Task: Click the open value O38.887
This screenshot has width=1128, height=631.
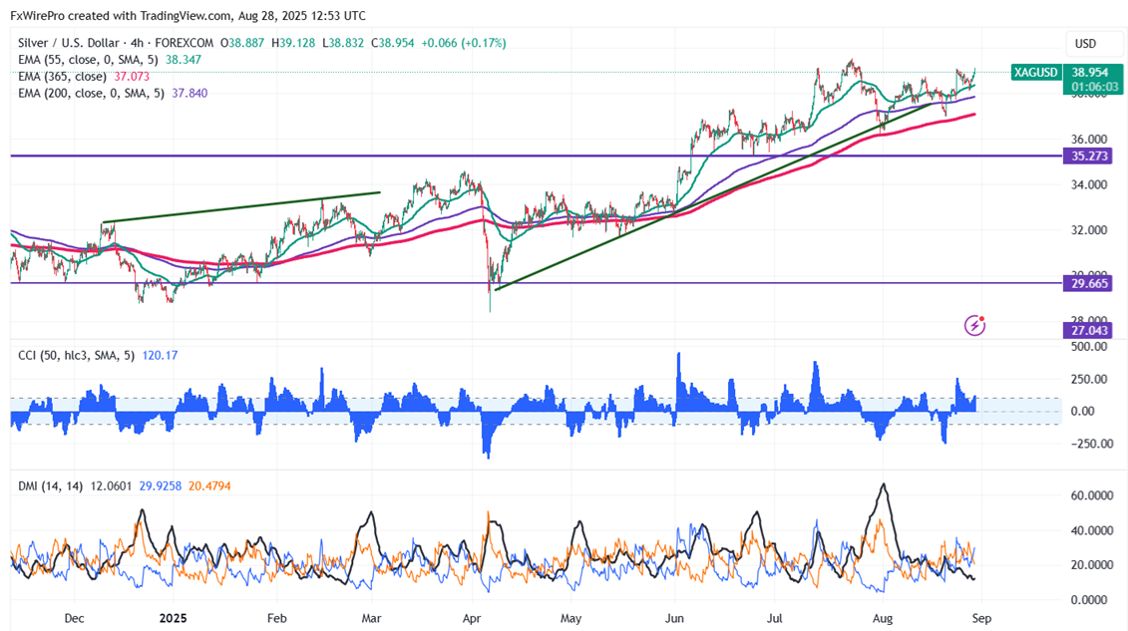Action: [243, 43]
